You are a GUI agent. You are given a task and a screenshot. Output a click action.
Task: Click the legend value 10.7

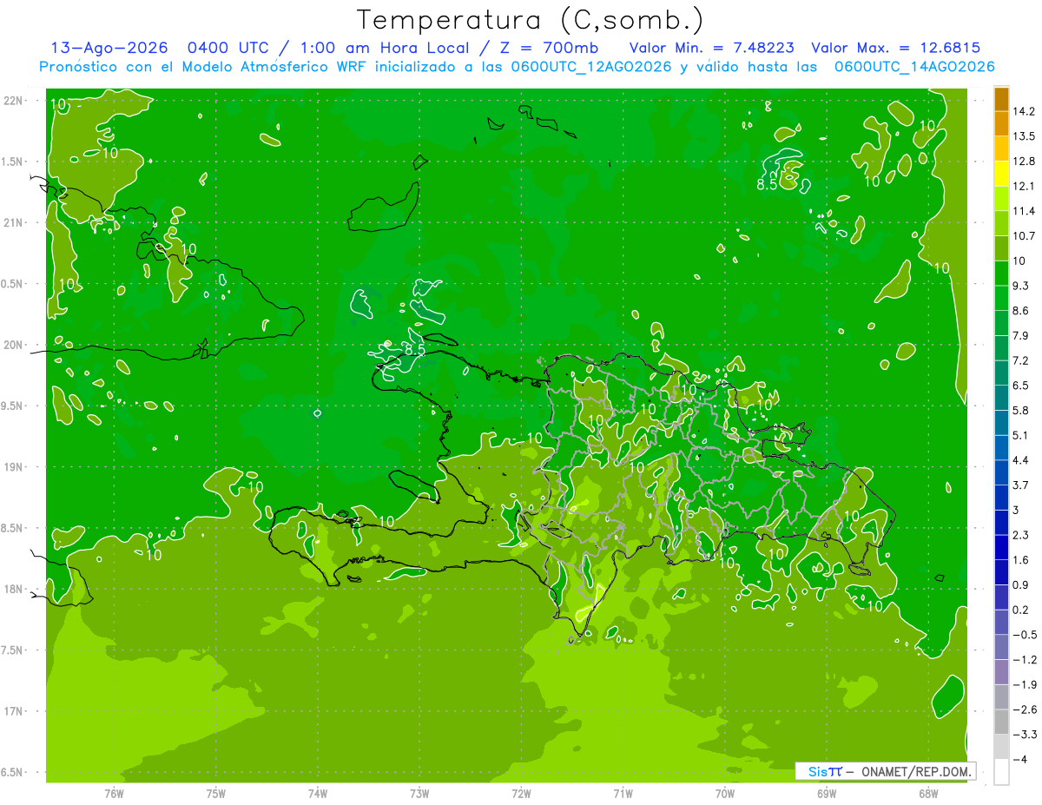[x=1025, y=236]
